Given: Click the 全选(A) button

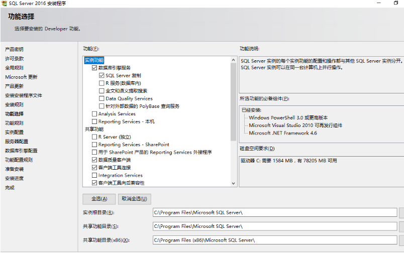Looking at the screenshot, I should point(99,199).
